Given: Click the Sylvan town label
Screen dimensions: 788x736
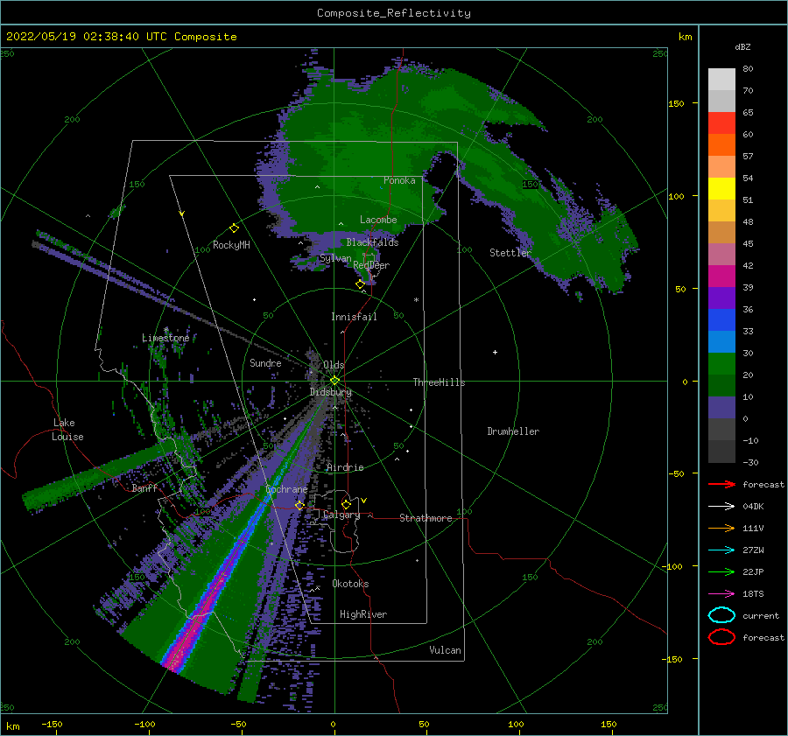Looking at the screenshot, I should (335, 258).
